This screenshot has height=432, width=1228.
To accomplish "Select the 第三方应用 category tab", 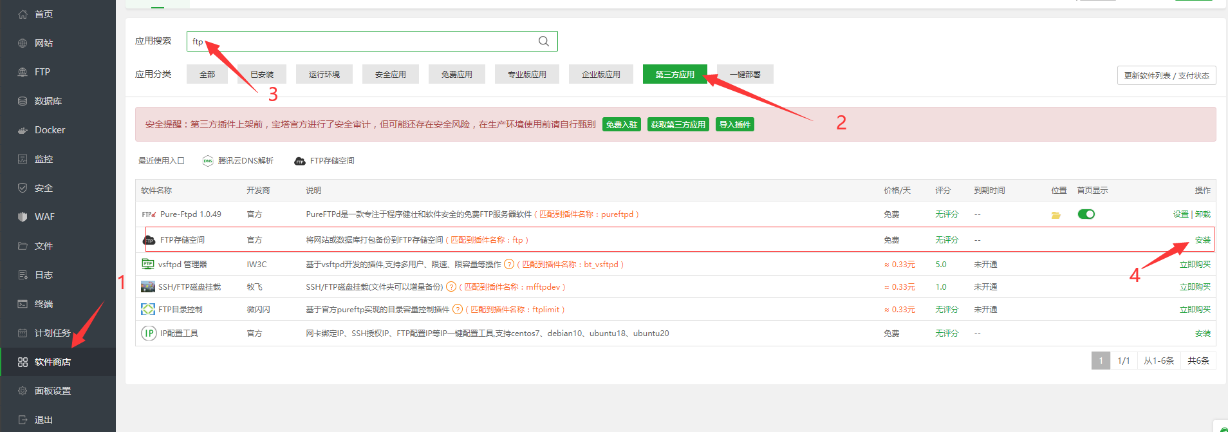I will tap(674, 74).
